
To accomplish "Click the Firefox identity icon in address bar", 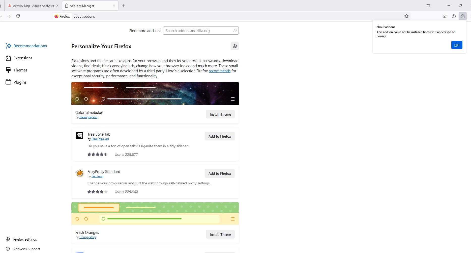I will coord(62,16).
